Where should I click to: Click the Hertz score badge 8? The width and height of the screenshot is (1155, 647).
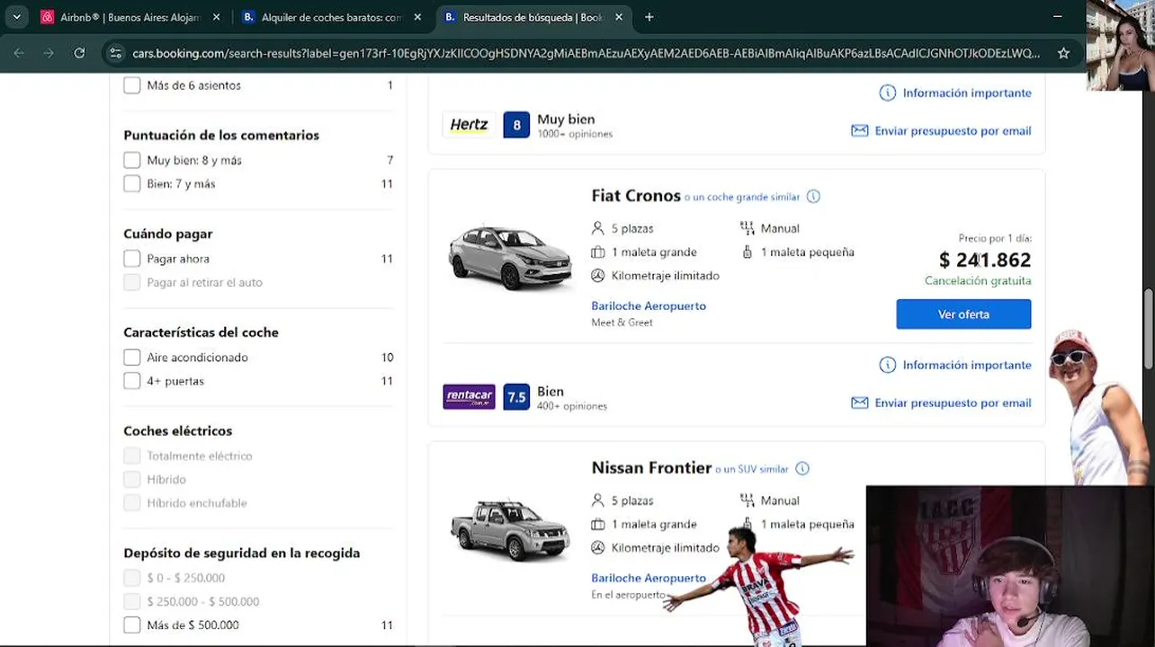516,125
